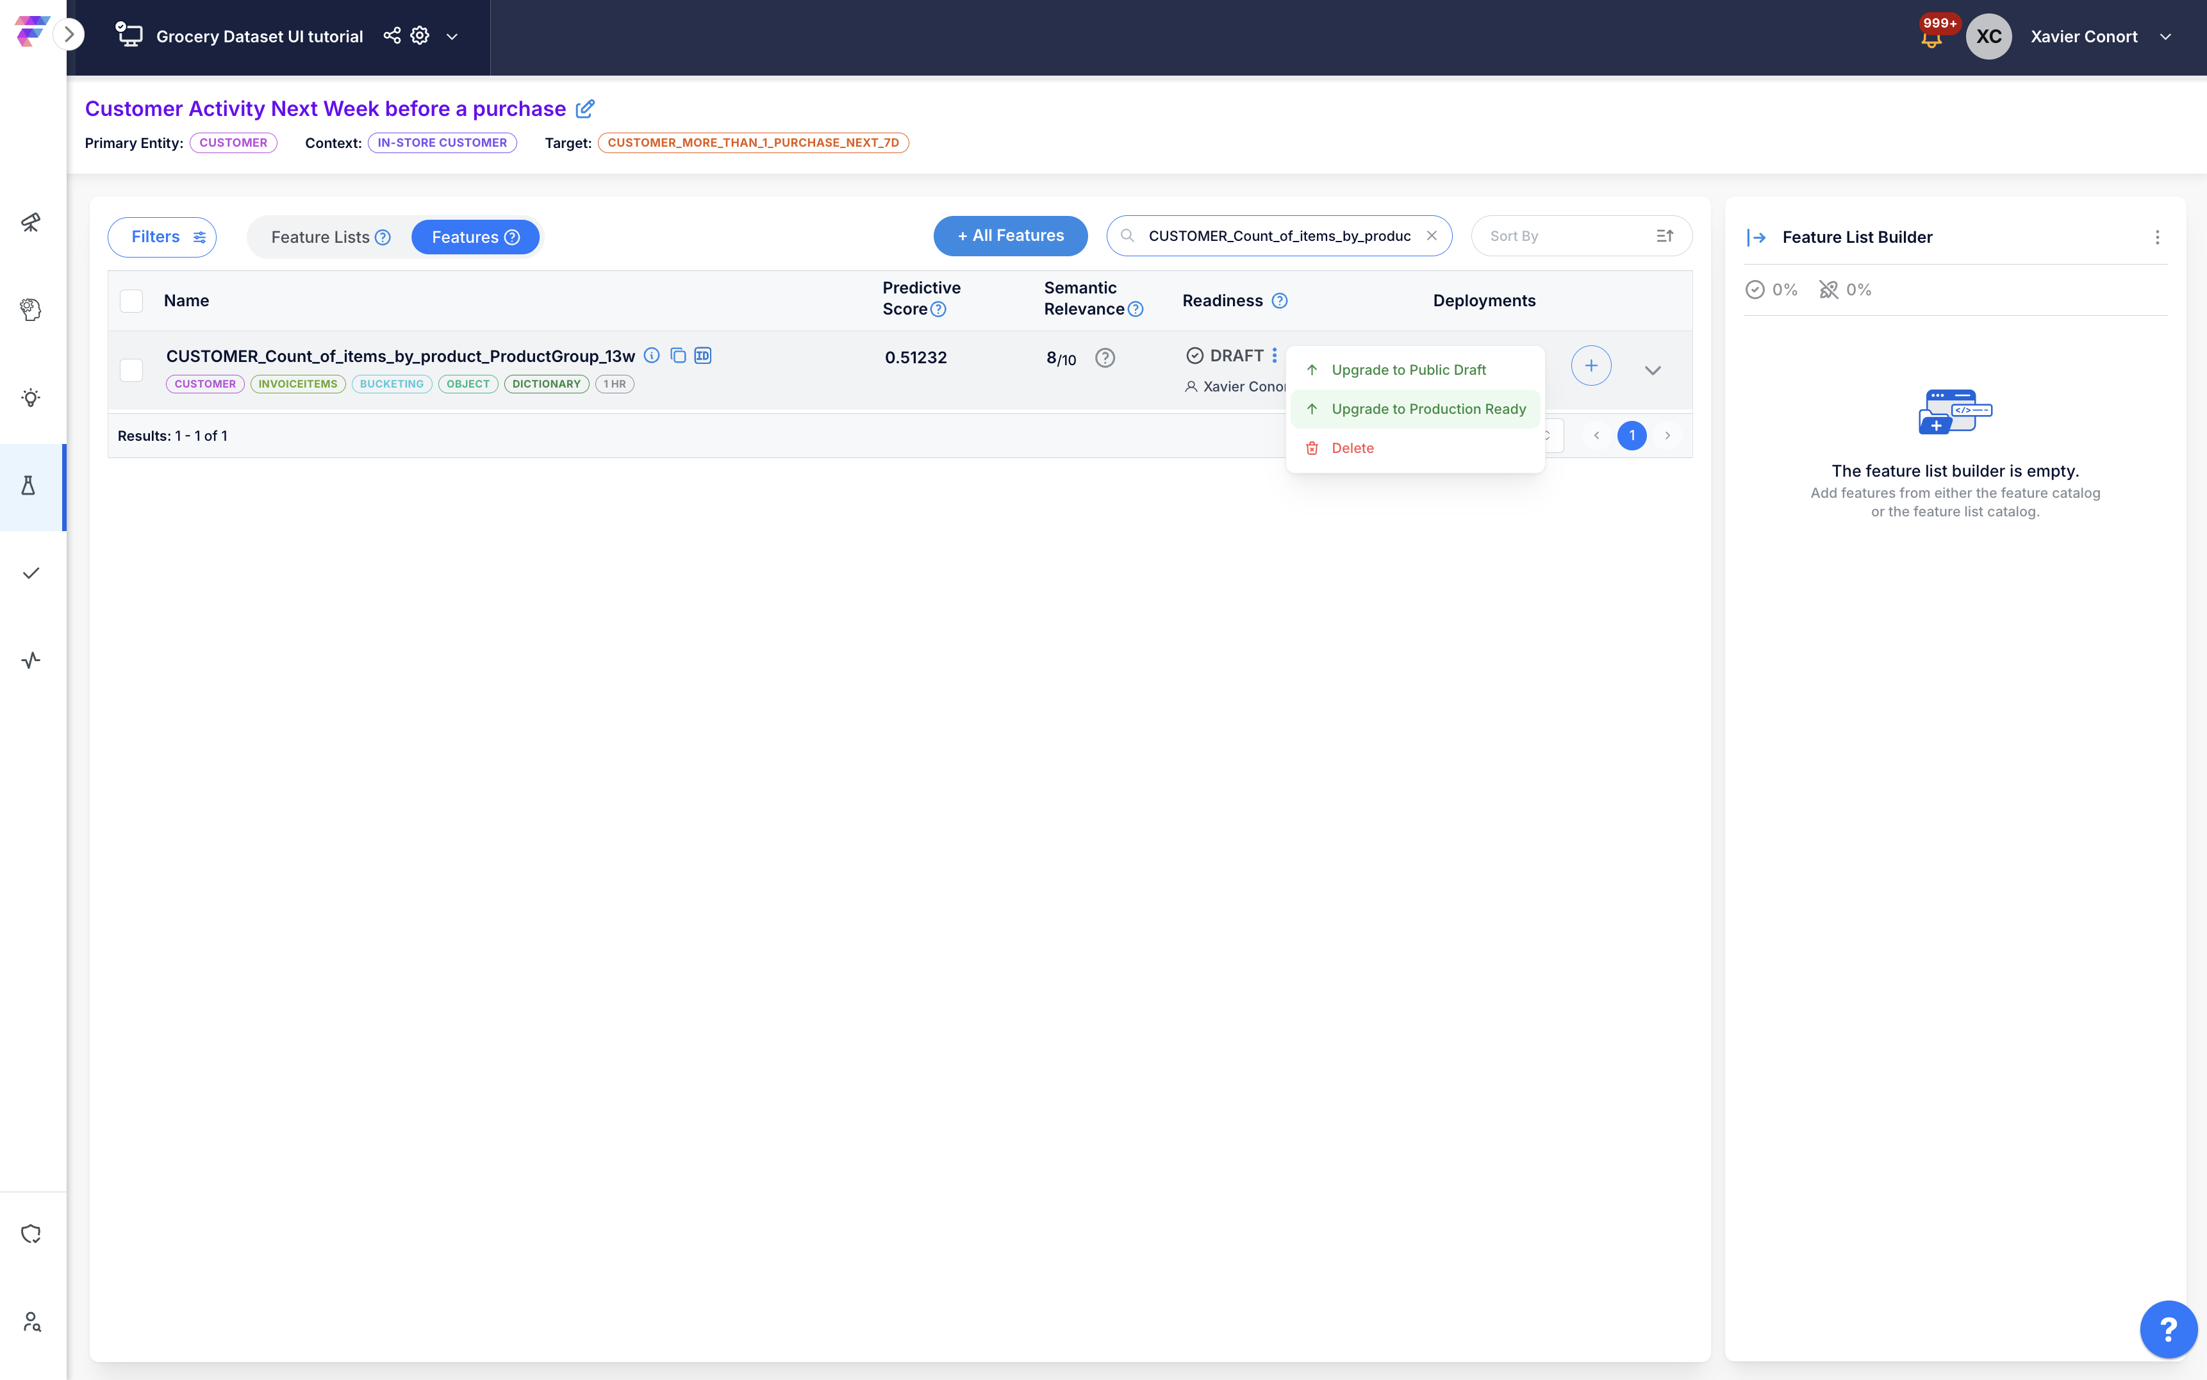The image size is (2207, 1380).
Task: Choose Upgrade to Production Ready
Action: 1428,409
